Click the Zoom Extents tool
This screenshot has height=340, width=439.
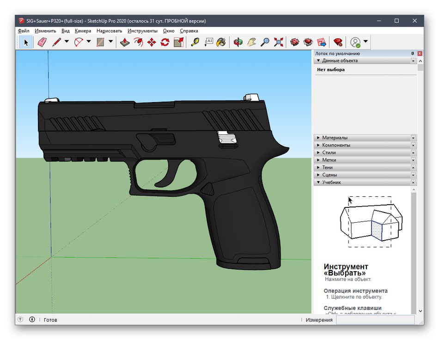pos(278,42)
